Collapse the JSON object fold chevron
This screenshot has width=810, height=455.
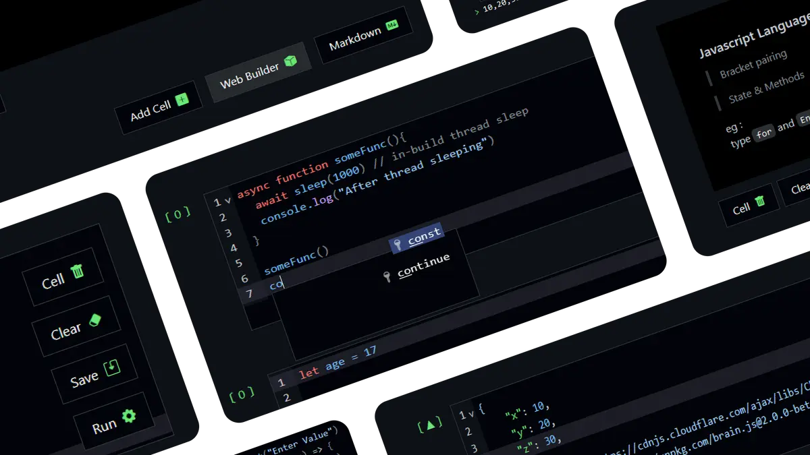click(471, 413)
